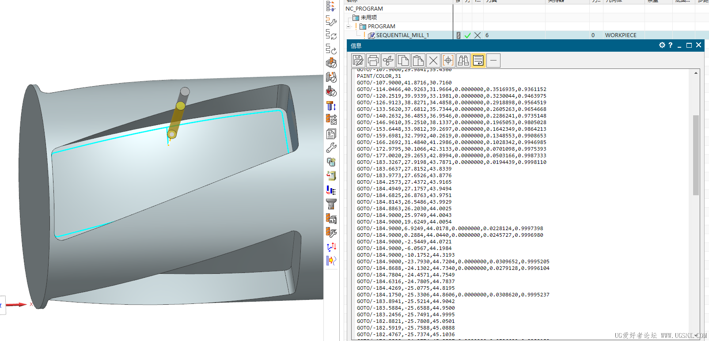Click toolpath icon with wrench
Image resolution: width=709 pixels, height=341 pixels.
331,21
